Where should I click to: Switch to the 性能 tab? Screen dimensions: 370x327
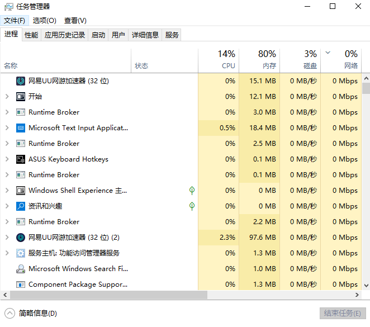pyautogui.click(x=31, y=35)
